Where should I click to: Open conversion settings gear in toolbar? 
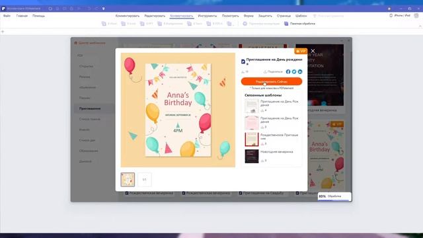click(x=245, y=24)
